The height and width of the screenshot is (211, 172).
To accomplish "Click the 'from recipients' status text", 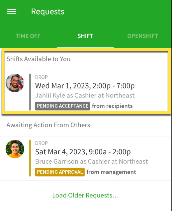I will [x=112, y=106].
